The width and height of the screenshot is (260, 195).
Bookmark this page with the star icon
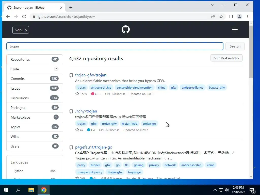pos(221,17)
